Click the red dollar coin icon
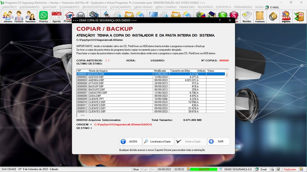Viewport: 307px width, 172px height. [x=234, y=15]
